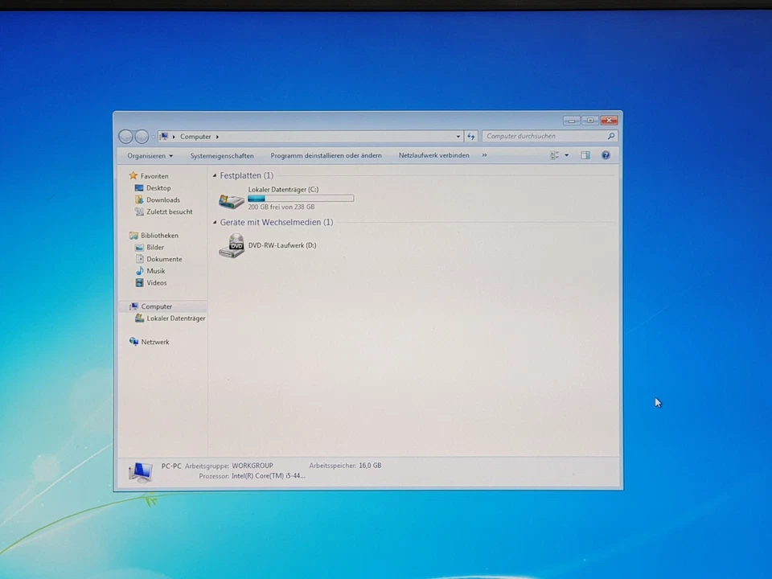The width and height of the screenshot is (772, 579).
Task: Open Videos library in sidebar
Action: point(157,282)
